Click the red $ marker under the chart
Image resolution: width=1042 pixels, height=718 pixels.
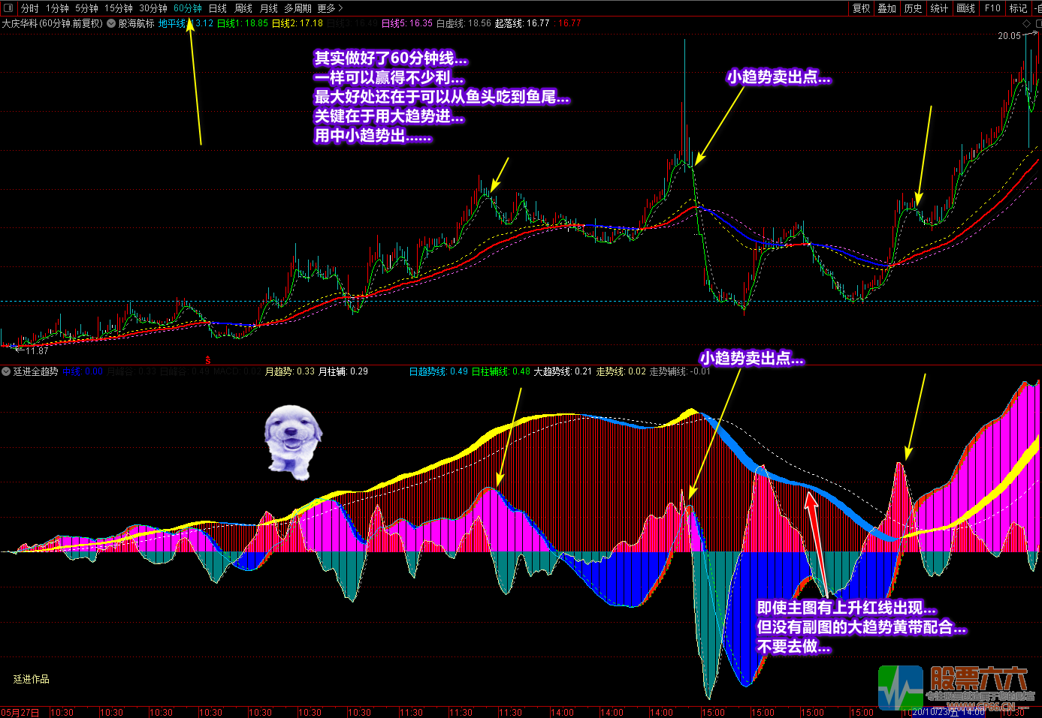click(x=208, y=361)
